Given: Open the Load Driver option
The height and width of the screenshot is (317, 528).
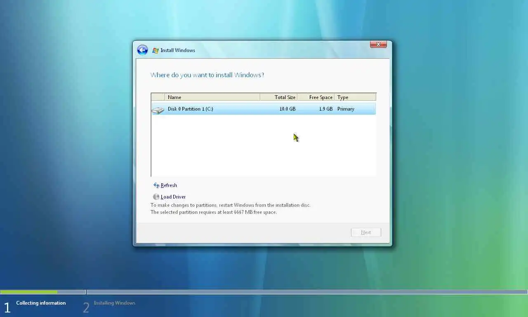Looking at the screenshot, I should [x=173, y=197].
